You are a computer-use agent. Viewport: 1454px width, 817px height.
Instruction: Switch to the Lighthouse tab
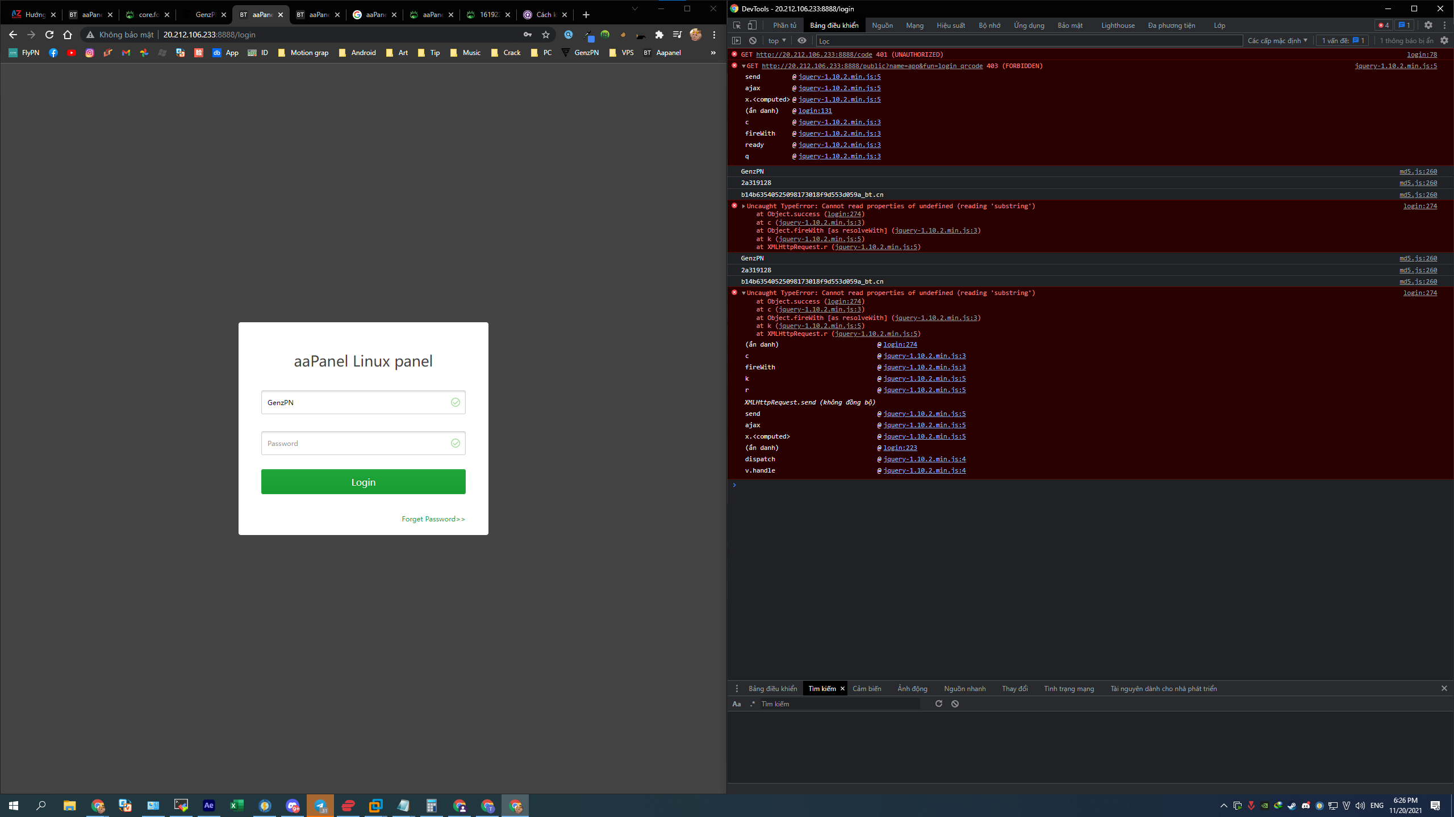point(1117,25)
